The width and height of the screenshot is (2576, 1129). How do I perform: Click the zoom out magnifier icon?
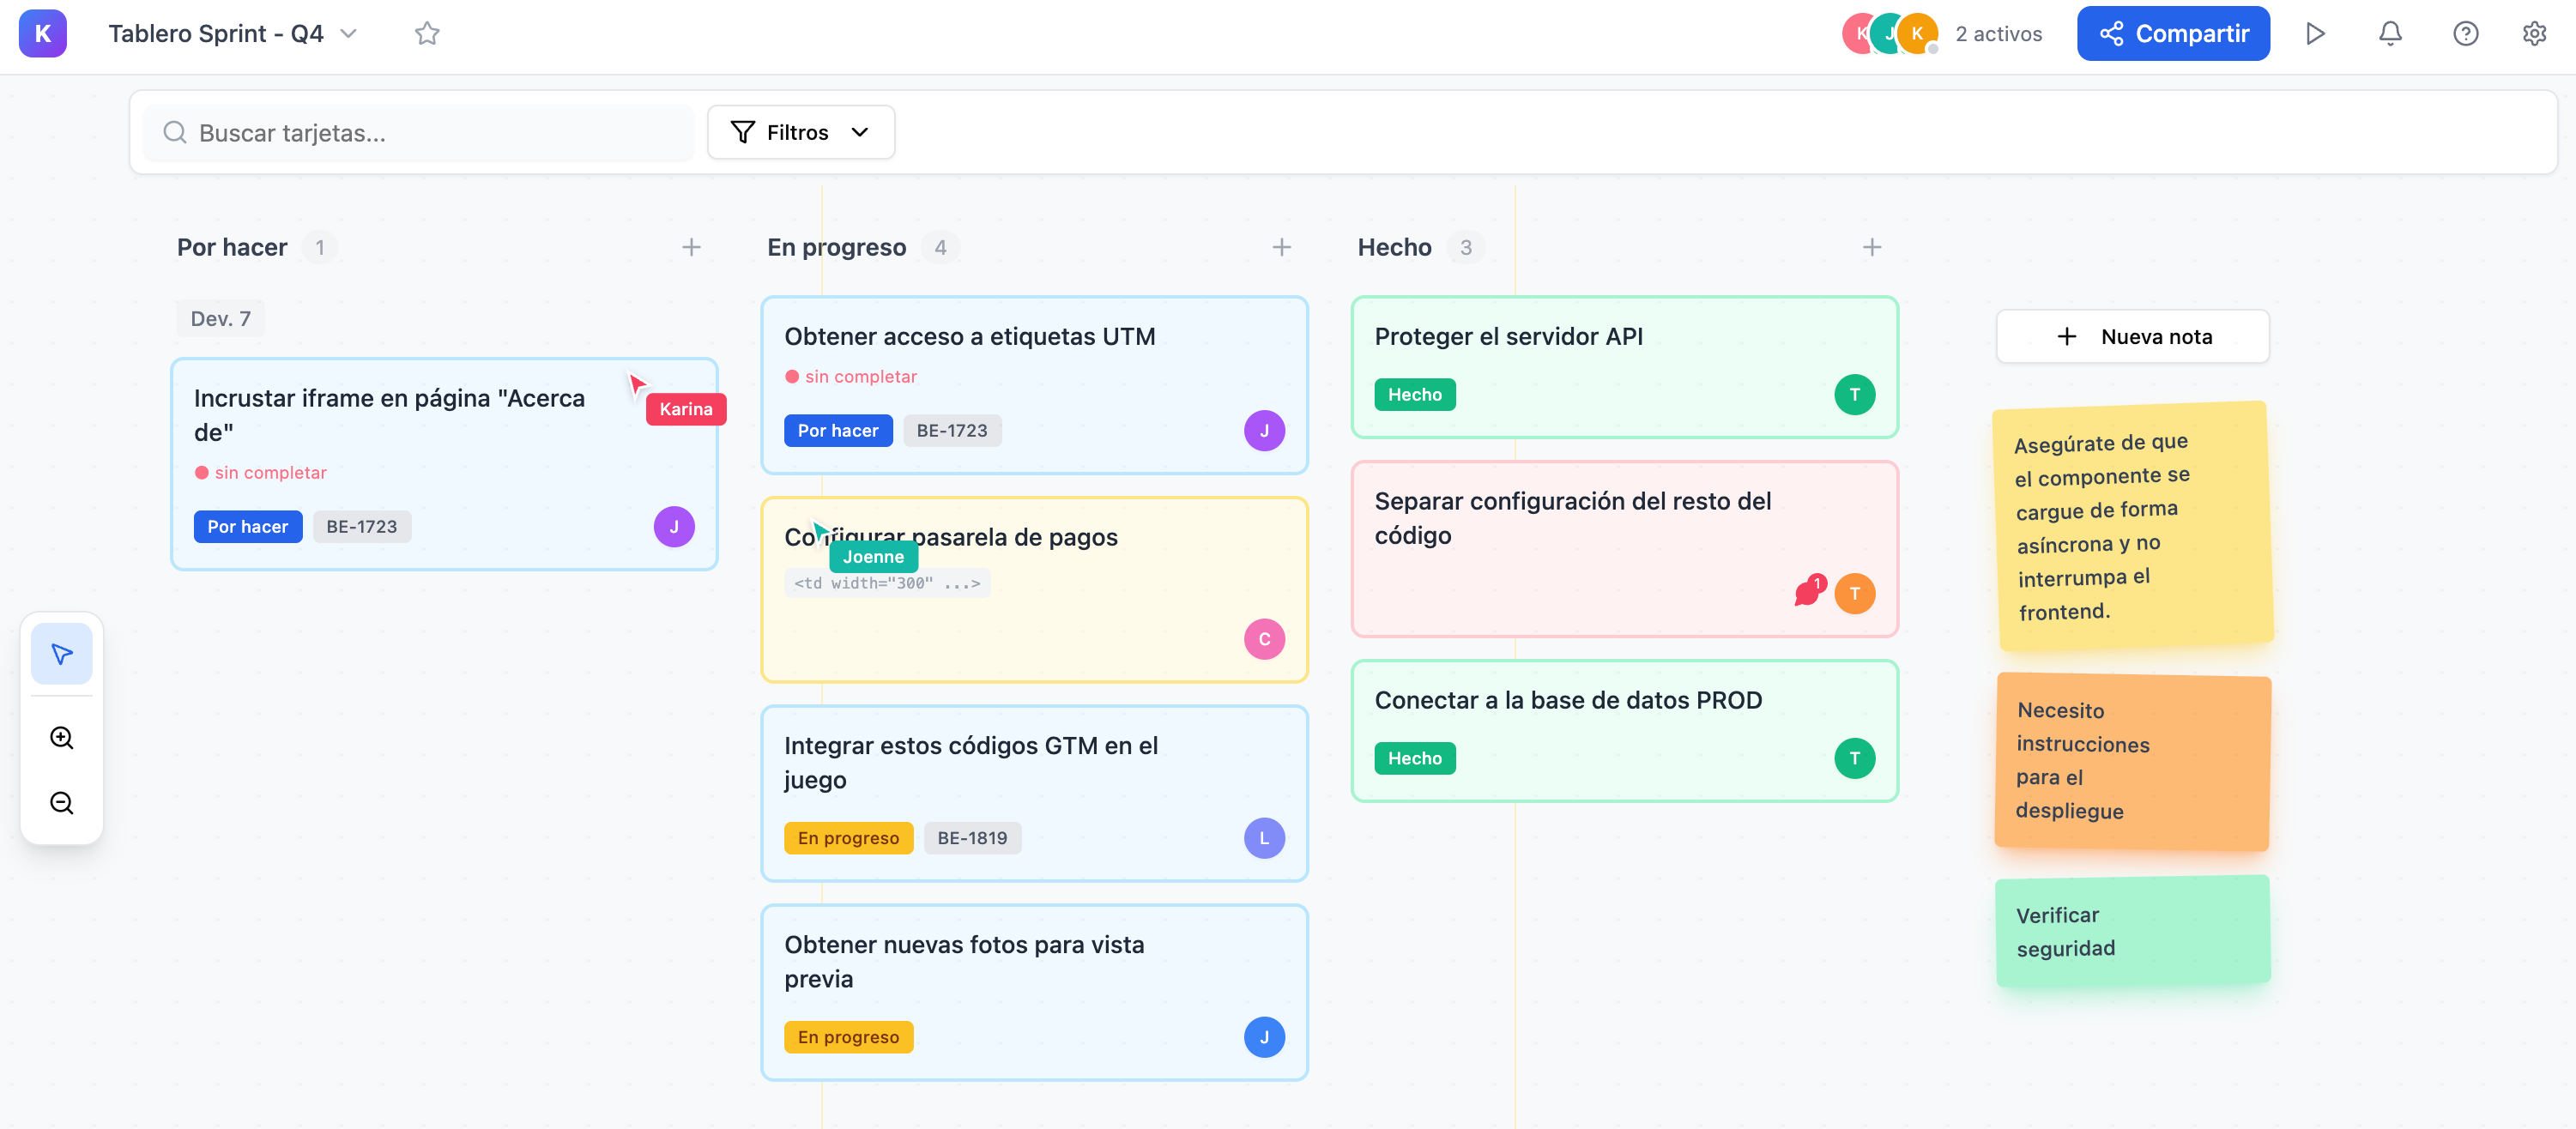[61, 803]
